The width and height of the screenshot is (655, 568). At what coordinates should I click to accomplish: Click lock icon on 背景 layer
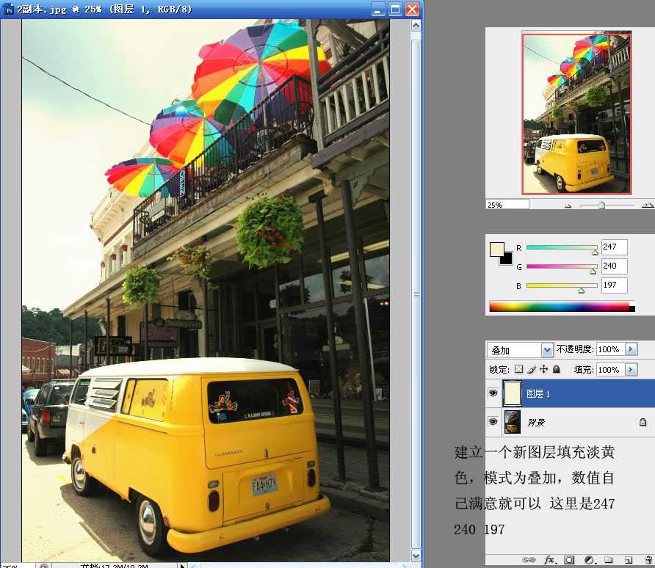643,422
